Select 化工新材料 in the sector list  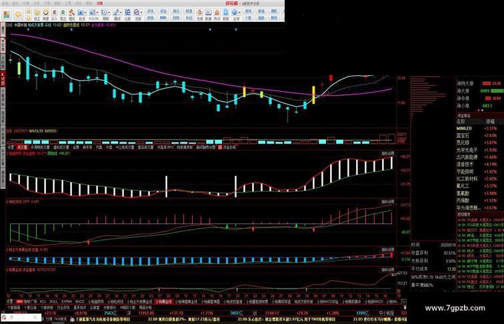[x=467, y=179]
